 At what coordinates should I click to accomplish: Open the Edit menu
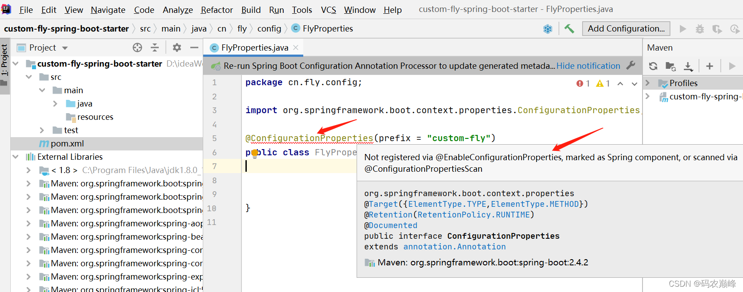pos(48,10)
